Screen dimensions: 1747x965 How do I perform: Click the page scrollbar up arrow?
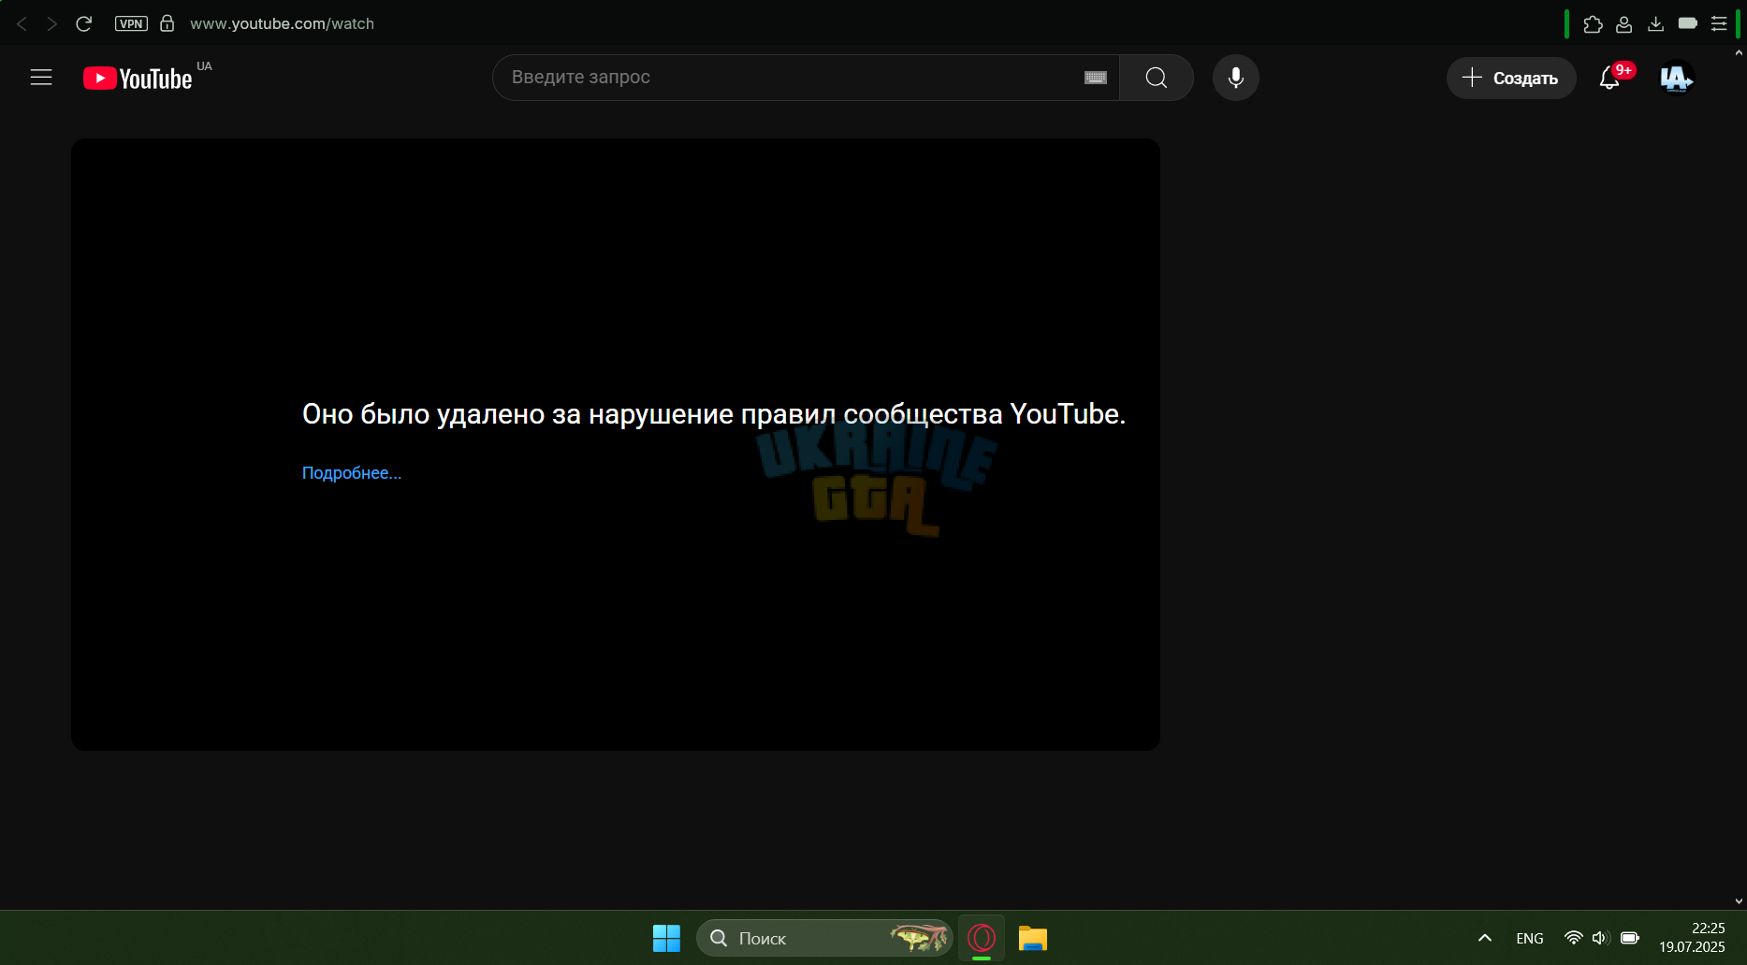1740,53
